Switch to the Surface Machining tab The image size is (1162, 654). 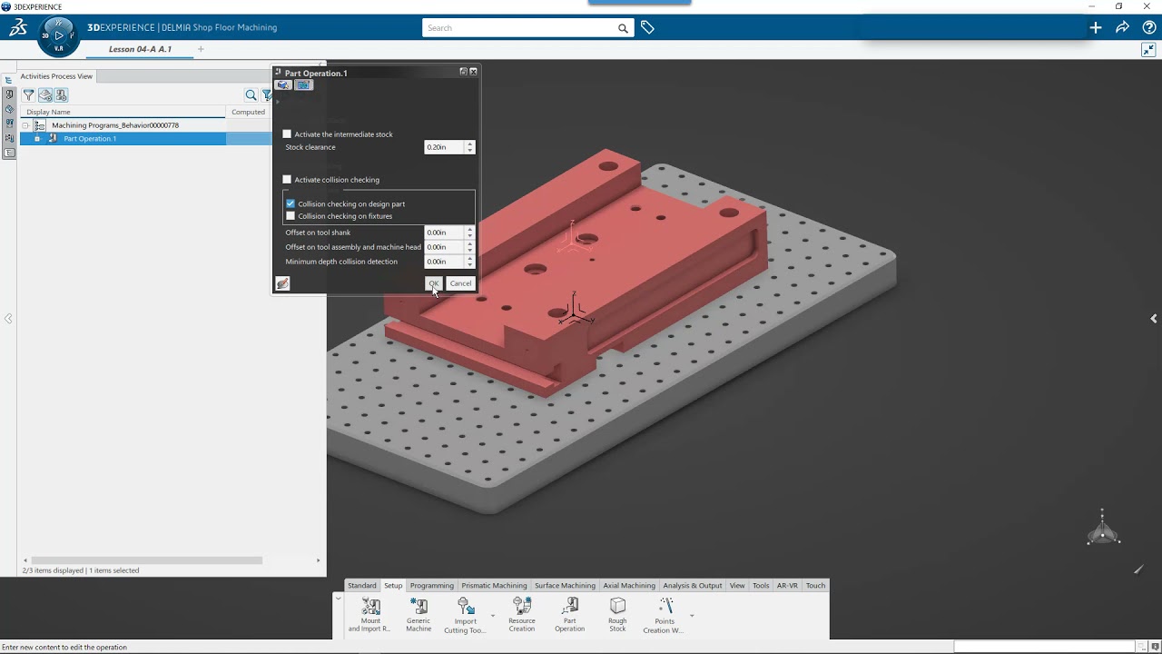click(565, 586)
